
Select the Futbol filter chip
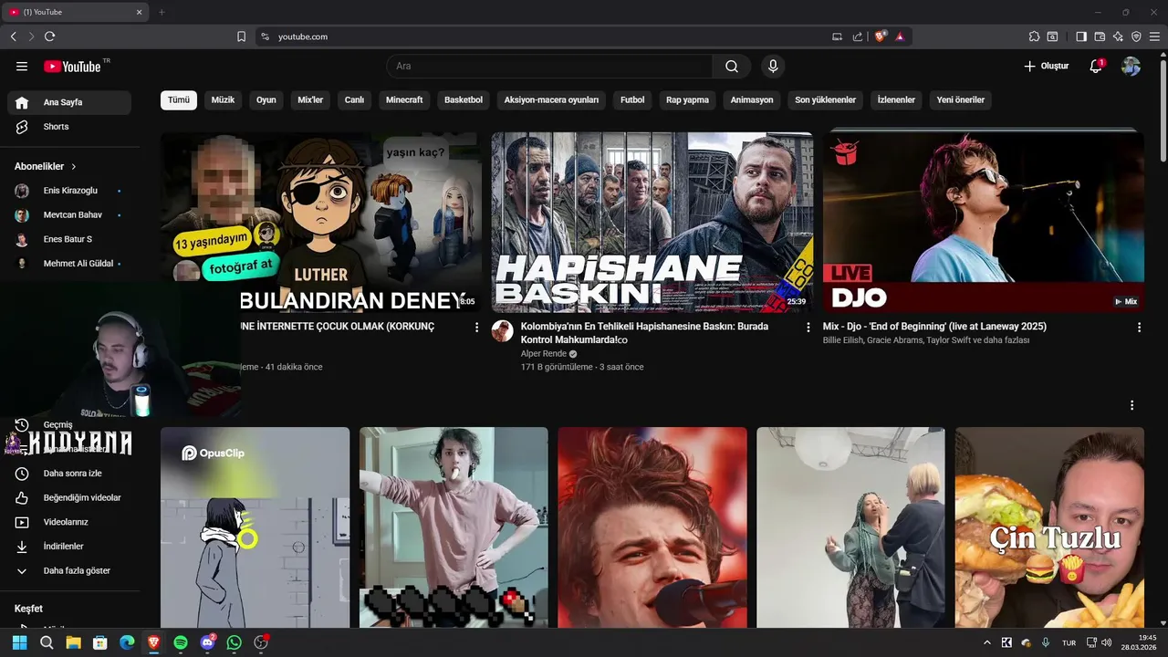tap(632, 100)
